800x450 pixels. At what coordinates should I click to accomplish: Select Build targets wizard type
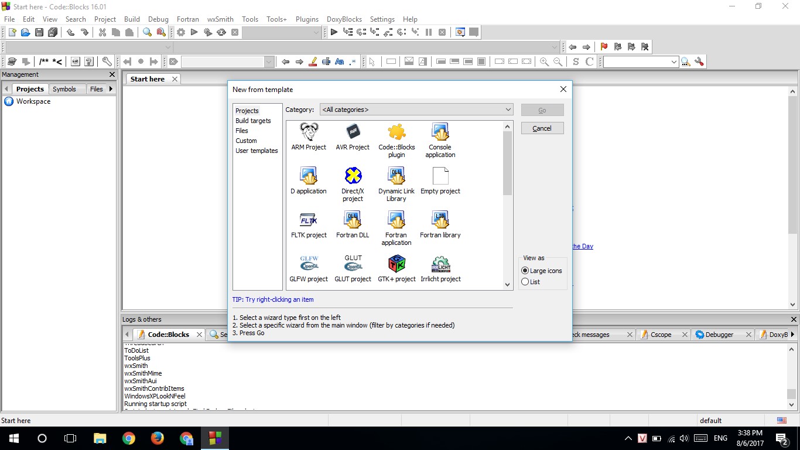coord(253,121)
